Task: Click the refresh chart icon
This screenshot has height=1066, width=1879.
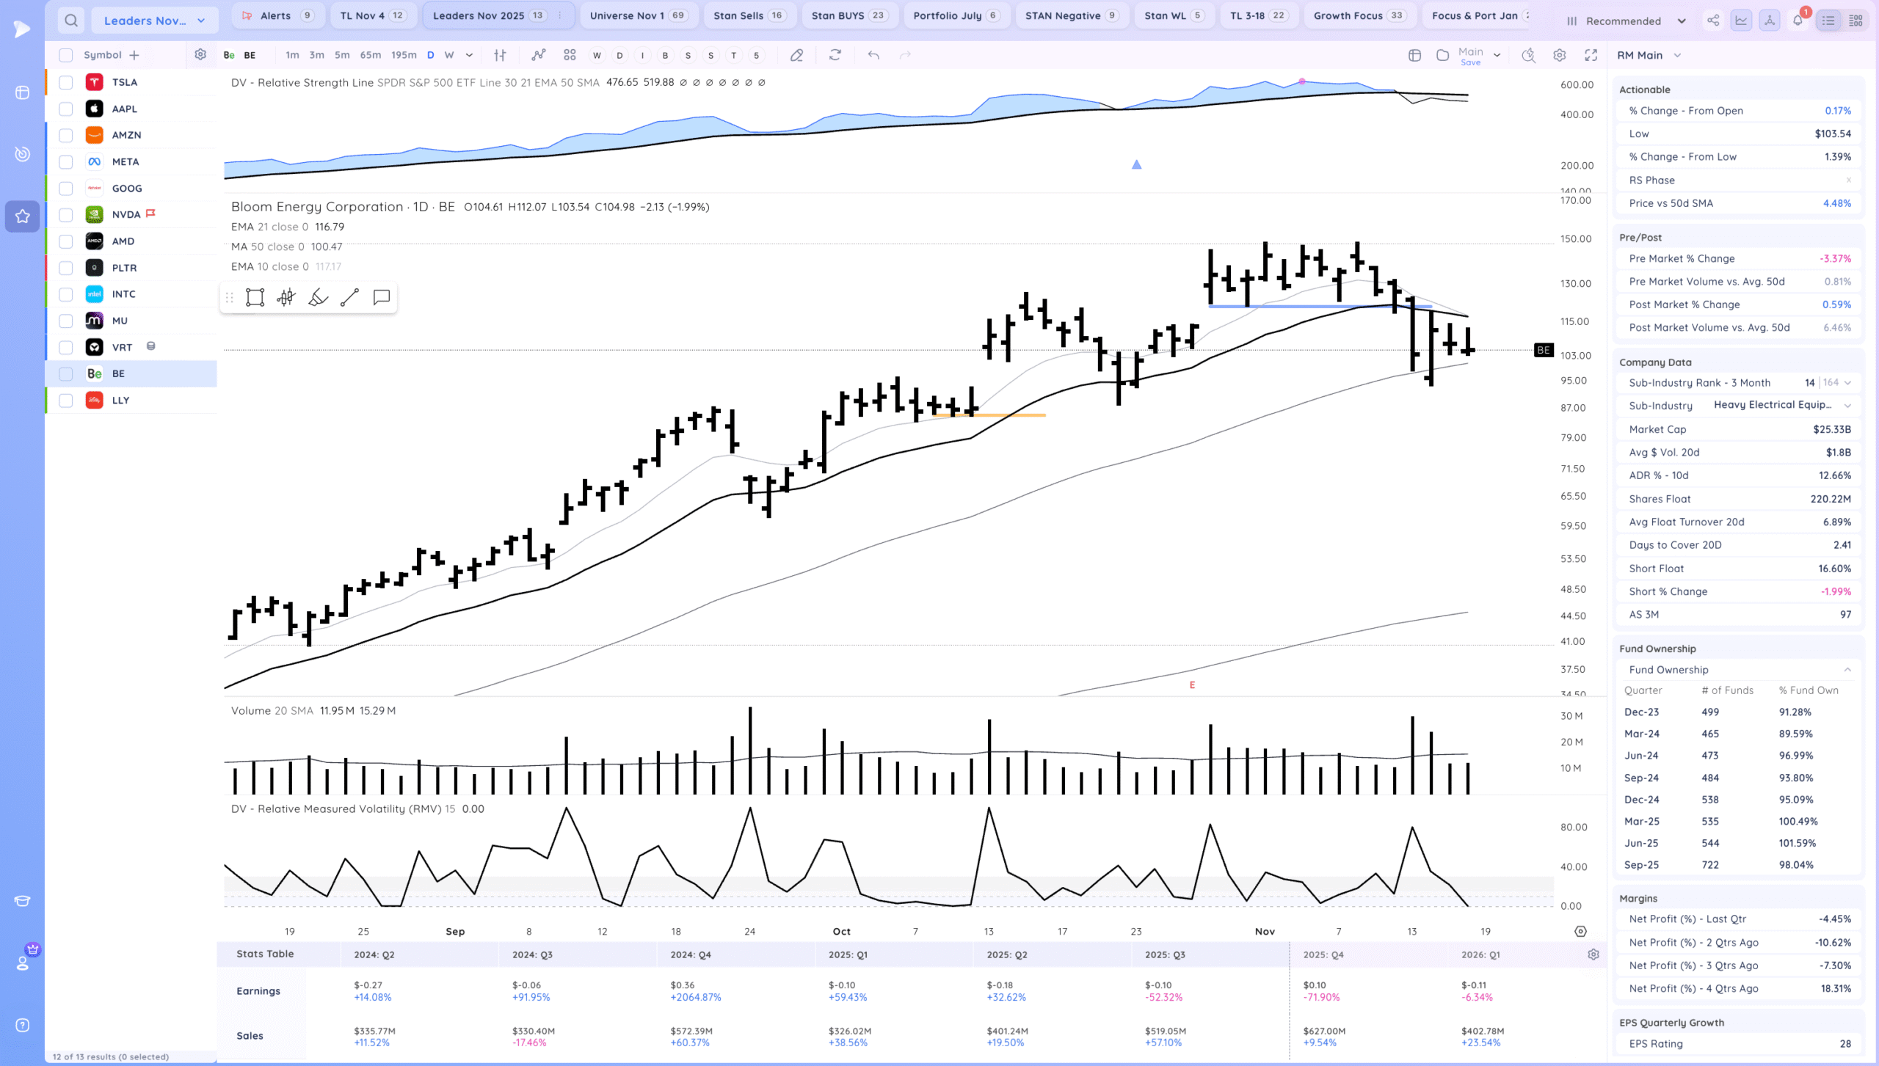Action: click(x=835, y=55)
